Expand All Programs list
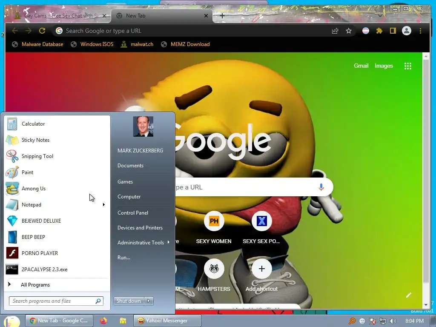This screenshot has height=327, width=436. pos(57,285)
